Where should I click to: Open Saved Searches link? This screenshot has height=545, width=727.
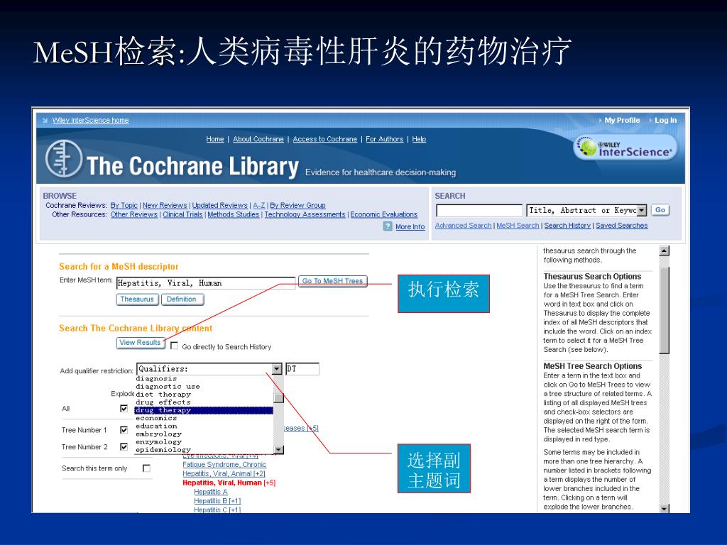[622, 226]
